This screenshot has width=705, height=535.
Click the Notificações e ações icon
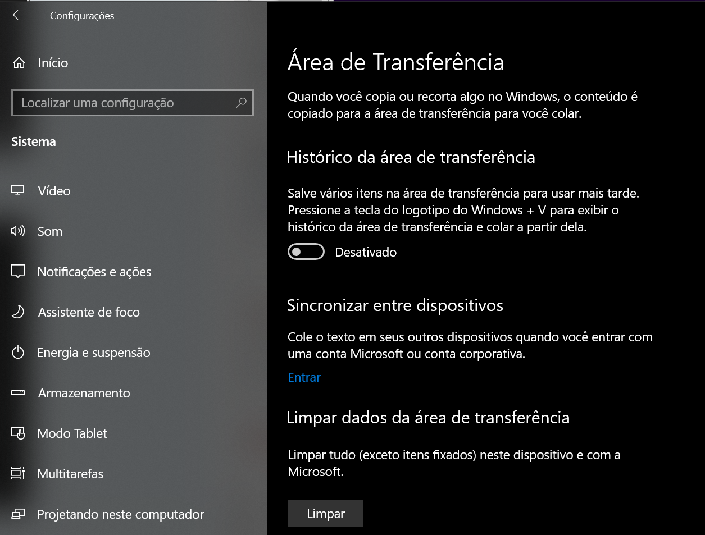pos(18,272)
